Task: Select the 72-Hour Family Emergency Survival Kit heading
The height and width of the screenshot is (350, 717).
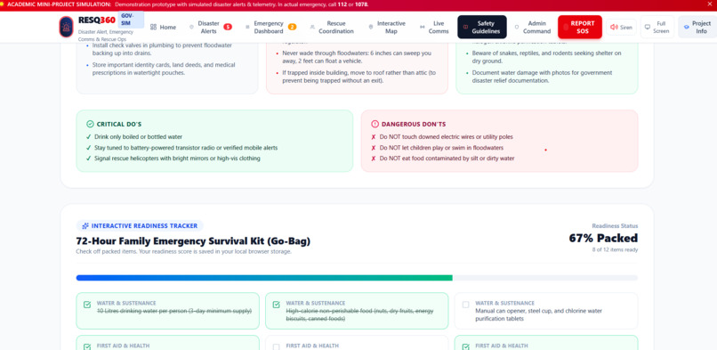Action: pos(193,241)
